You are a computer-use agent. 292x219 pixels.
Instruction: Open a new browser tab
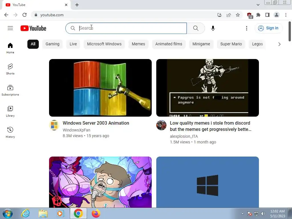pos(77,5)
